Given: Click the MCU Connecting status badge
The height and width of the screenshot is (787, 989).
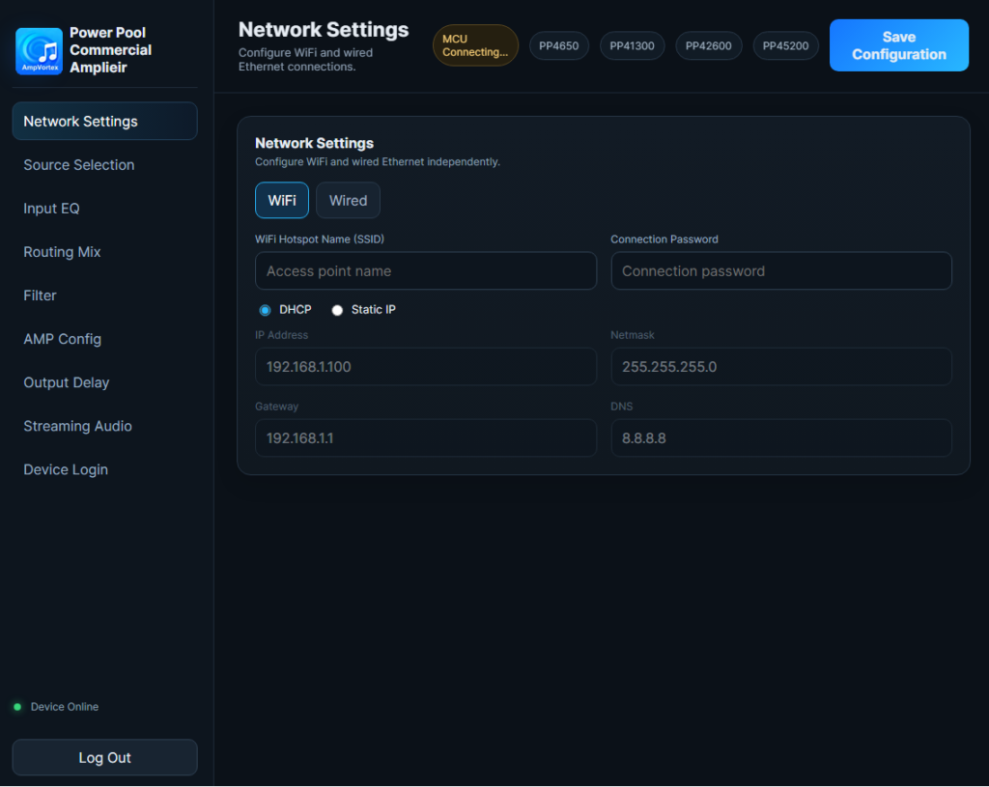Looking at the screenshot, I should [475, 45].
